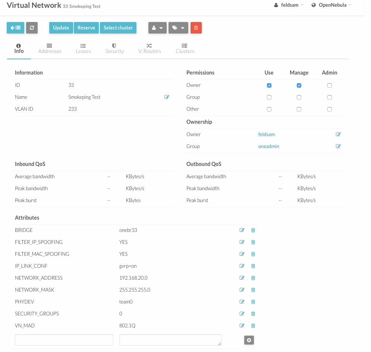Open the oneadmin group link
This screenshot has height=352, width=371.
[x=268, y=146]
